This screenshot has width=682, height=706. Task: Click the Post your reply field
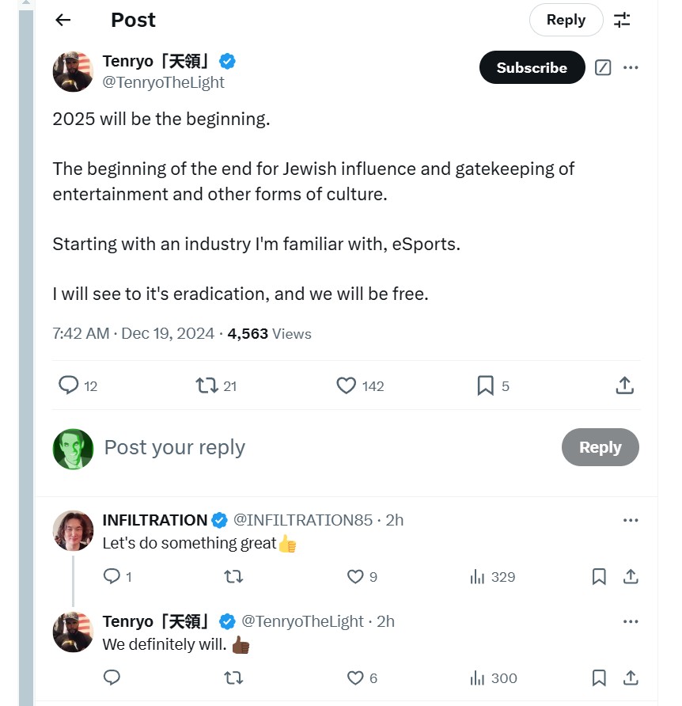pos(316,447)
